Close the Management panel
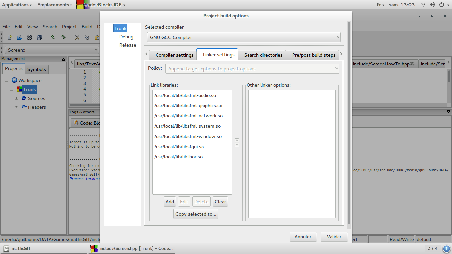The height and width of the screenshot is (254, 452). point(64,59)
